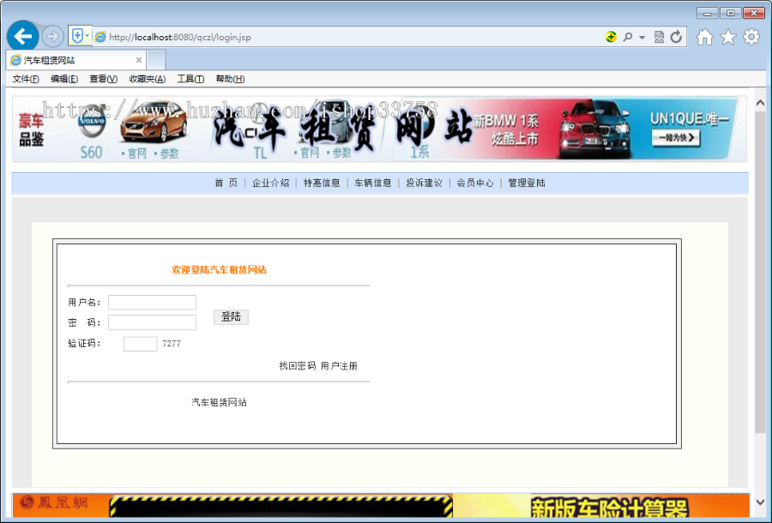Click the Compatibility View icon in address bar
Image resolution: width=772 pixels, height=523 pixels.
click(660, 35)
